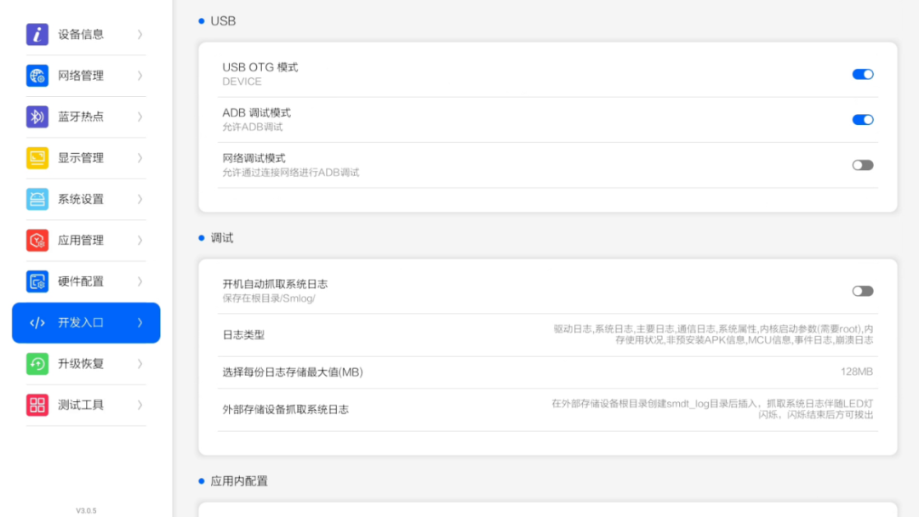Screen dimensions: 919x517
Task: Expand 应用管理 chevron arrow
Action: point(140,240)
